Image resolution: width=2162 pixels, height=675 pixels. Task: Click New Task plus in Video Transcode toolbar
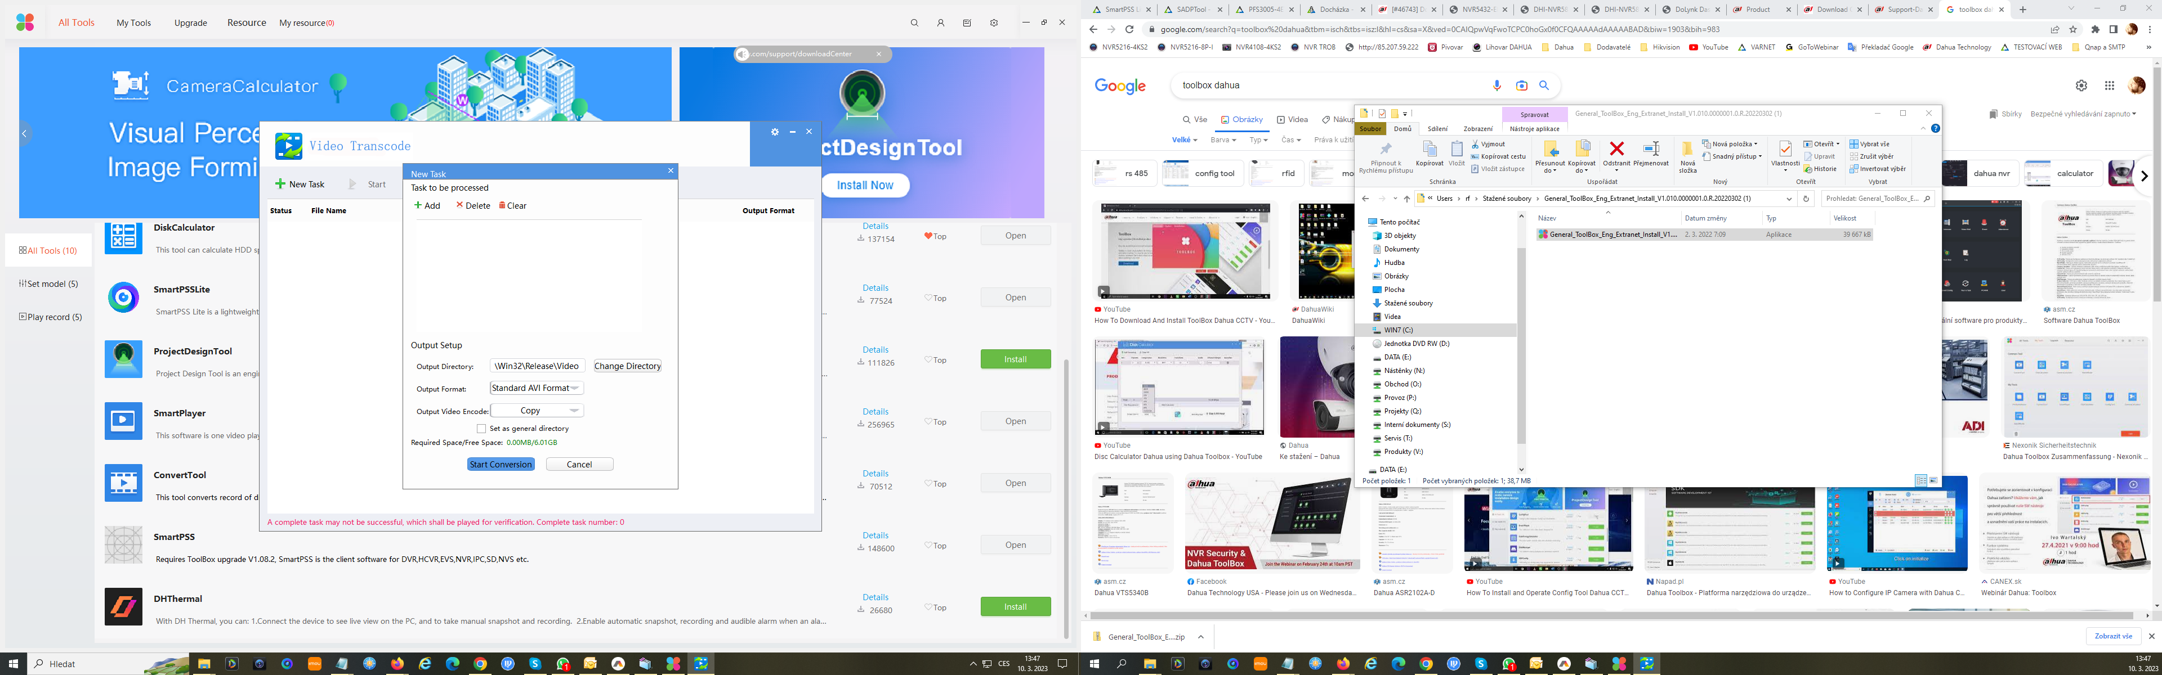280,183
